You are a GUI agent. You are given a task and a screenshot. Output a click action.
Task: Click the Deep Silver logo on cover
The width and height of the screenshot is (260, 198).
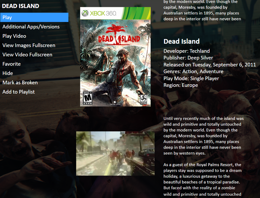(143, 100)
